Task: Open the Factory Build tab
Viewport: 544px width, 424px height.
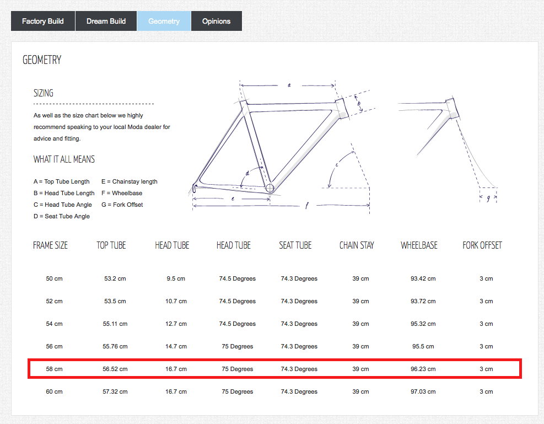Action: [43, 22]
